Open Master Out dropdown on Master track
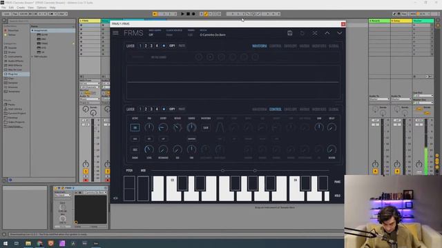Screen dimensions: 442x248 click(x=423, y=103)
